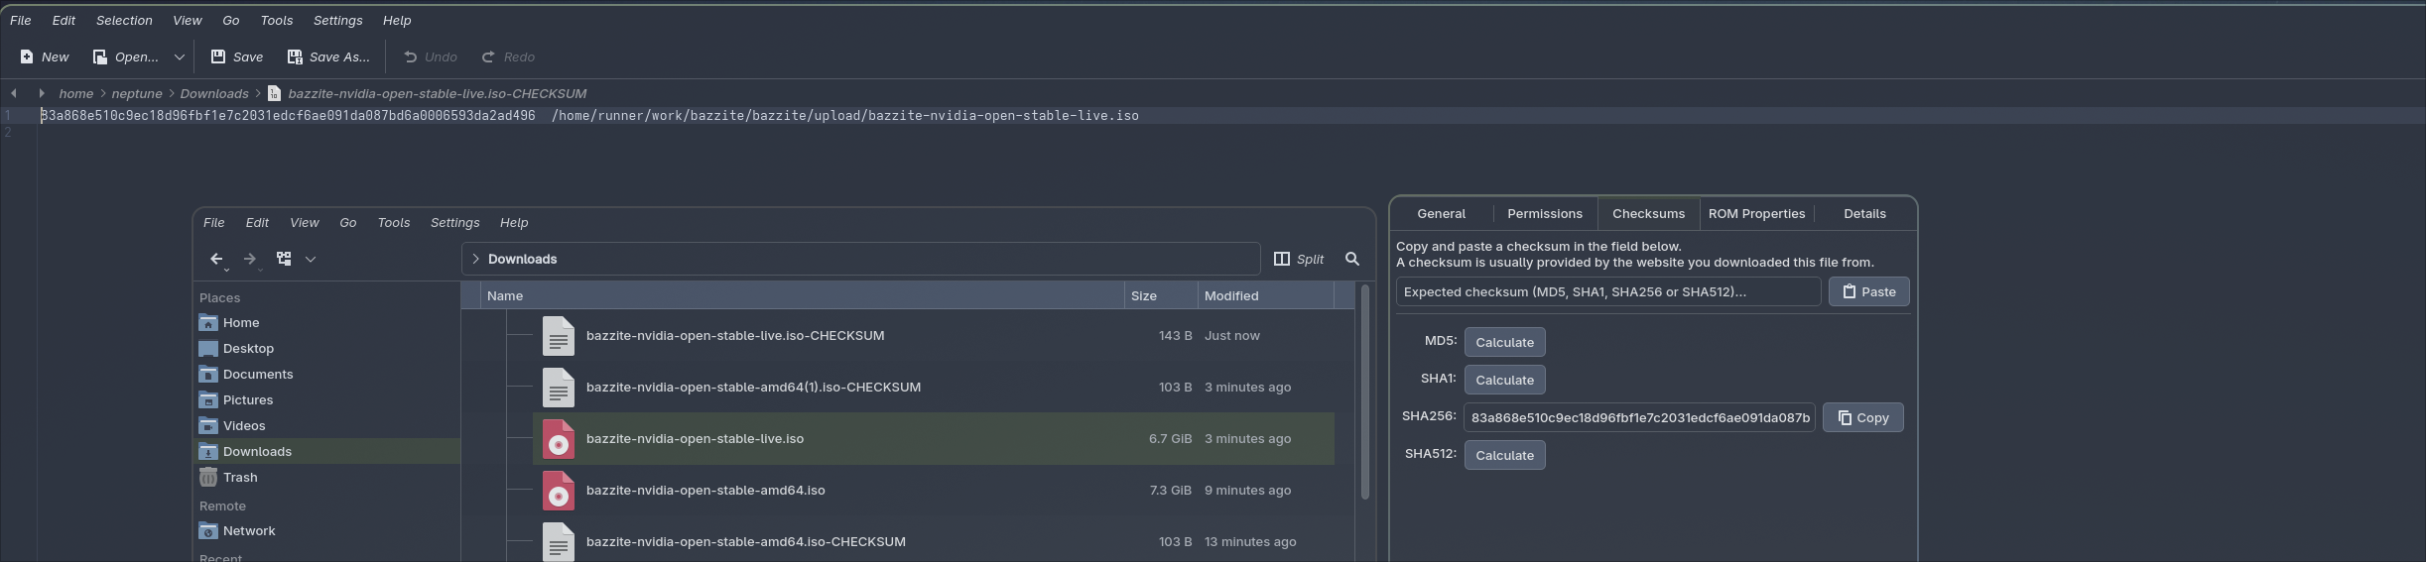This screenshot has height=562, width=2426.
Task: Select Downloads in Places sidebar
Action: point(326,451)
